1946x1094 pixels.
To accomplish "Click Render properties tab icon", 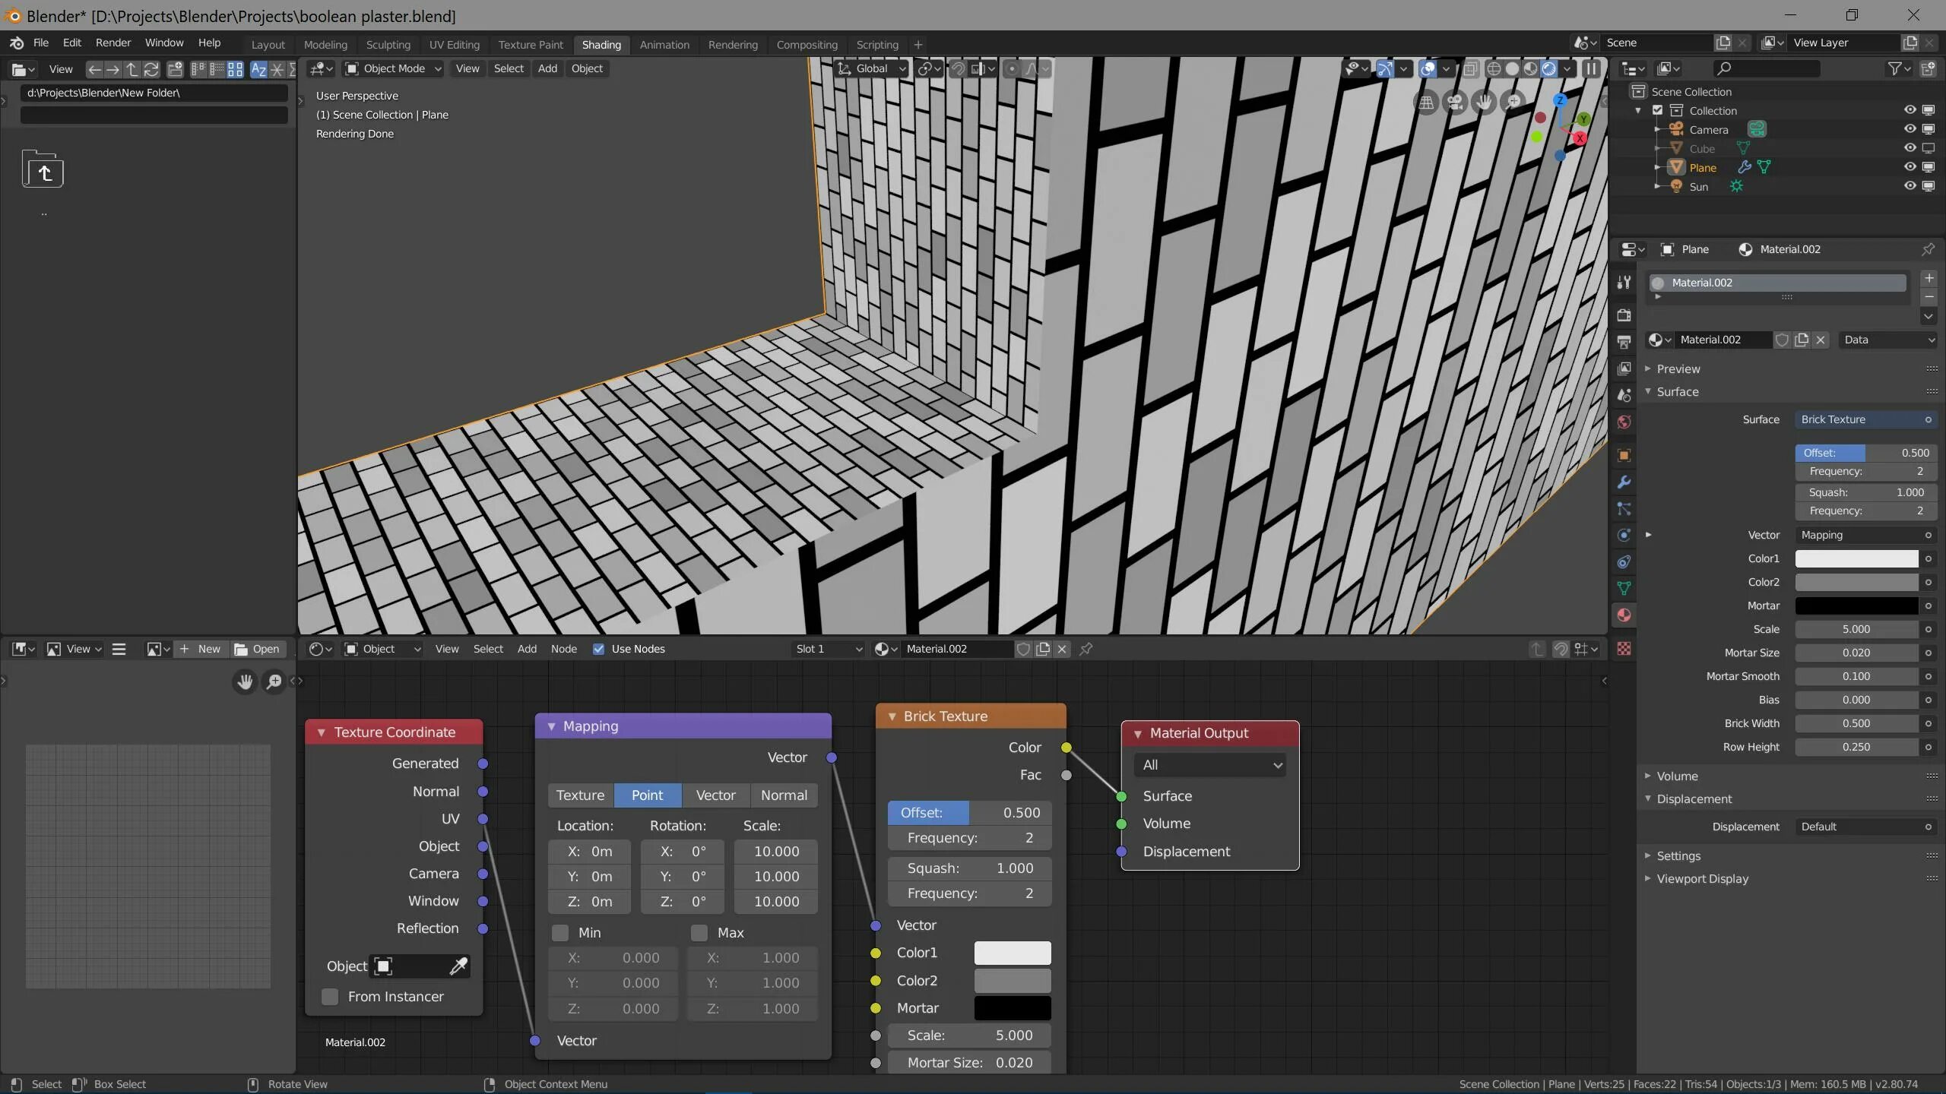I will click(1624, 315).
